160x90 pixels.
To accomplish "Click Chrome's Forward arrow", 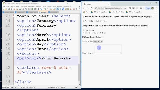I will pos(88,8).
